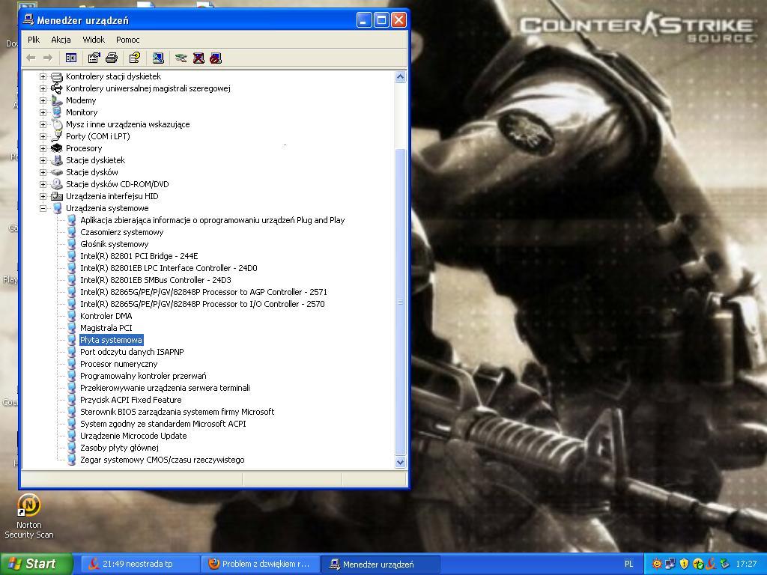This screenshot has height=575, width=767.
Task: Click the Help toolbar icon with question mark
Action: tap(135, 58)
